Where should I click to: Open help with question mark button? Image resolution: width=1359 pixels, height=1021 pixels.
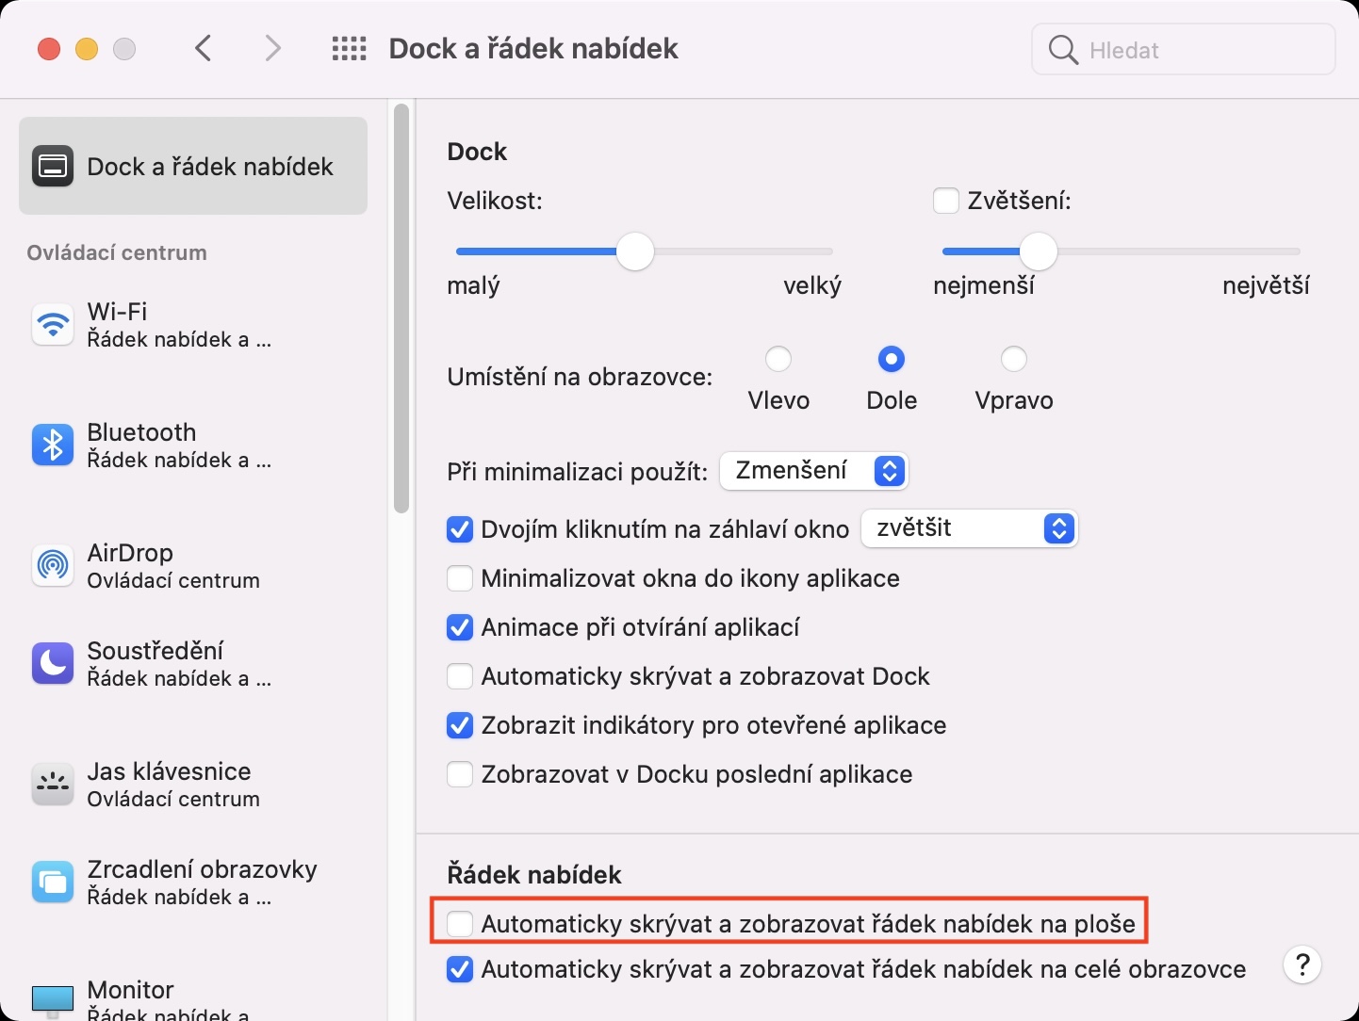click(1302, 965)
